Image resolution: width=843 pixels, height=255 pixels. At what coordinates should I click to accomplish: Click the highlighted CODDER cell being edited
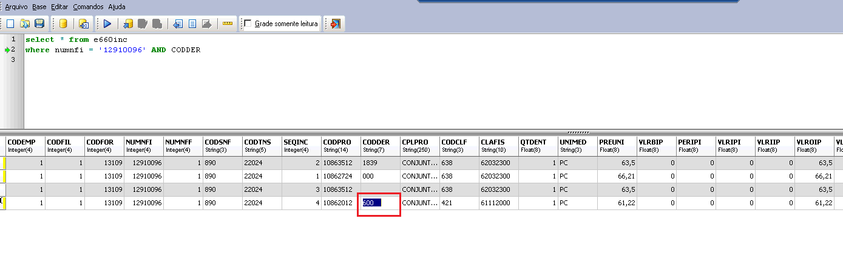coord(378,203)
